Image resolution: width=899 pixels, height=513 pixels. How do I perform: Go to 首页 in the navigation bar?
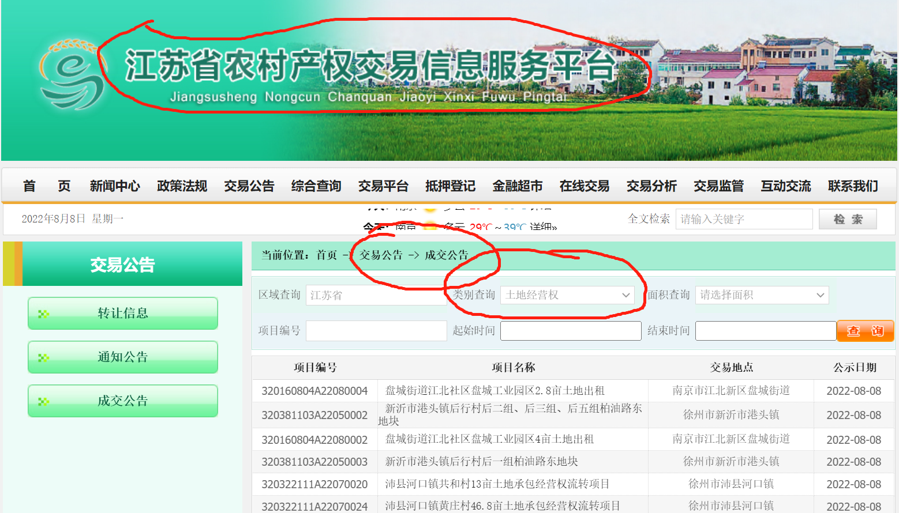[x=46, y=186]
